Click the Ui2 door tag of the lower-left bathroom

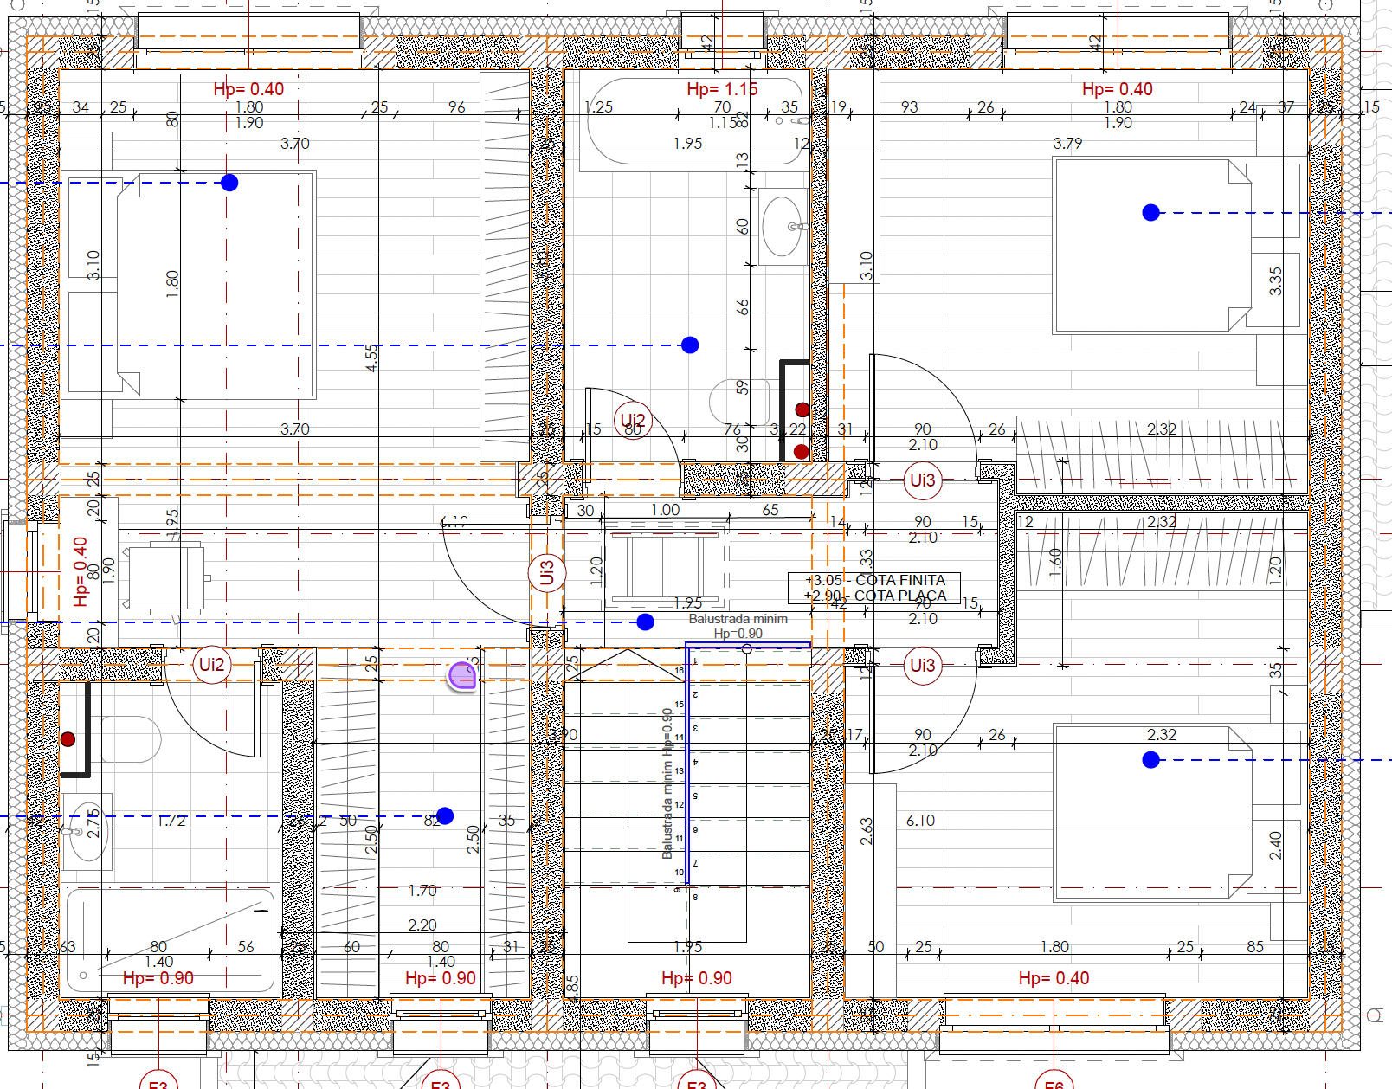pyautogui.click(x=211, y=665)
